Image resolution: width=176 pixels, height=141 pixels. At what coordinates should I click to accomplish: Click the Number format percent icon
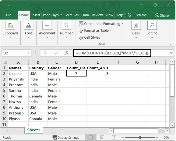[66, 25]
